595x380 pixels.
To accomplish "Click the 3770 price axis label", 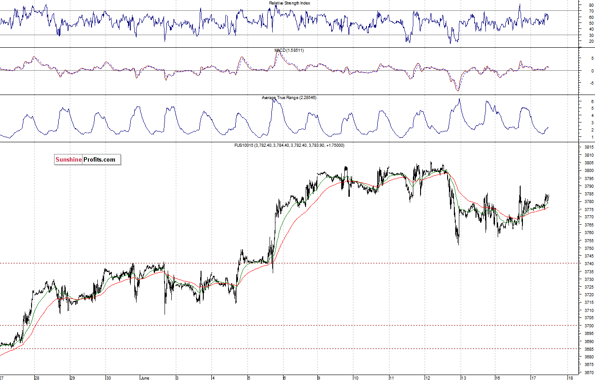I will coord(589,217).
